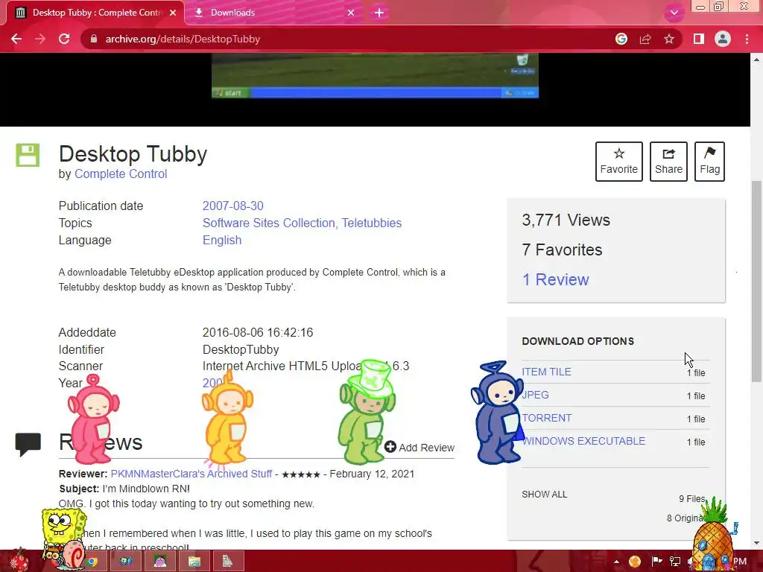Click the DesktopTubby identifier value
The width and height of the screenshot is (763, 572).
click(241, 350)
